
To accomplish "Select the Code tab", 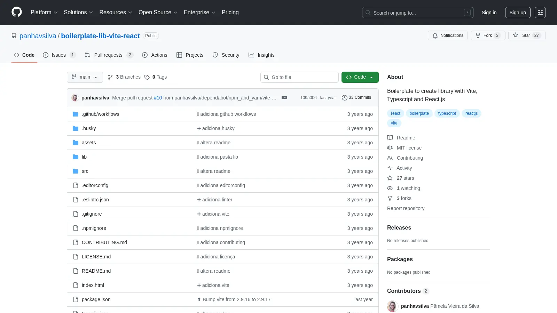I will (24, 55).
